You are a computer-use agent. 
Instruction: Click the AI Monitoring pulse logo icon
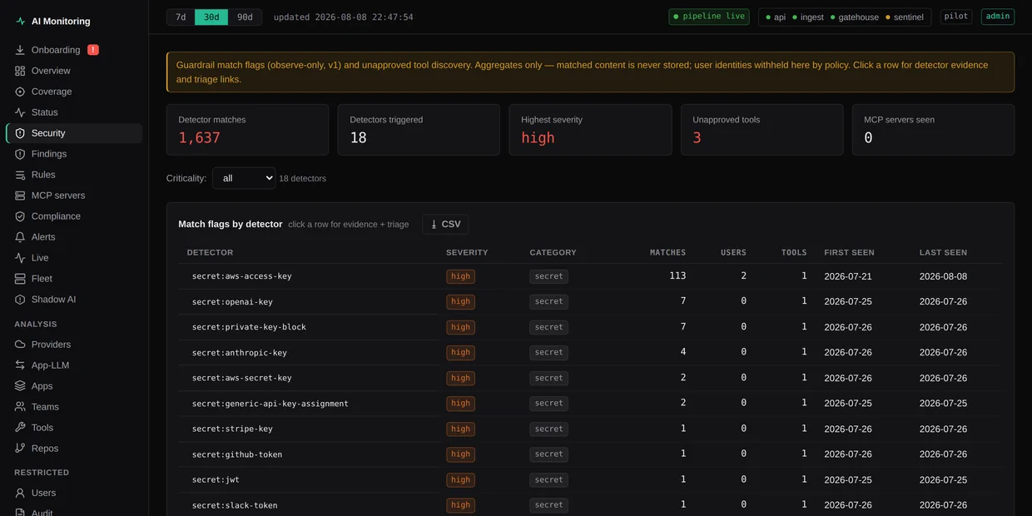click(20, 22)
